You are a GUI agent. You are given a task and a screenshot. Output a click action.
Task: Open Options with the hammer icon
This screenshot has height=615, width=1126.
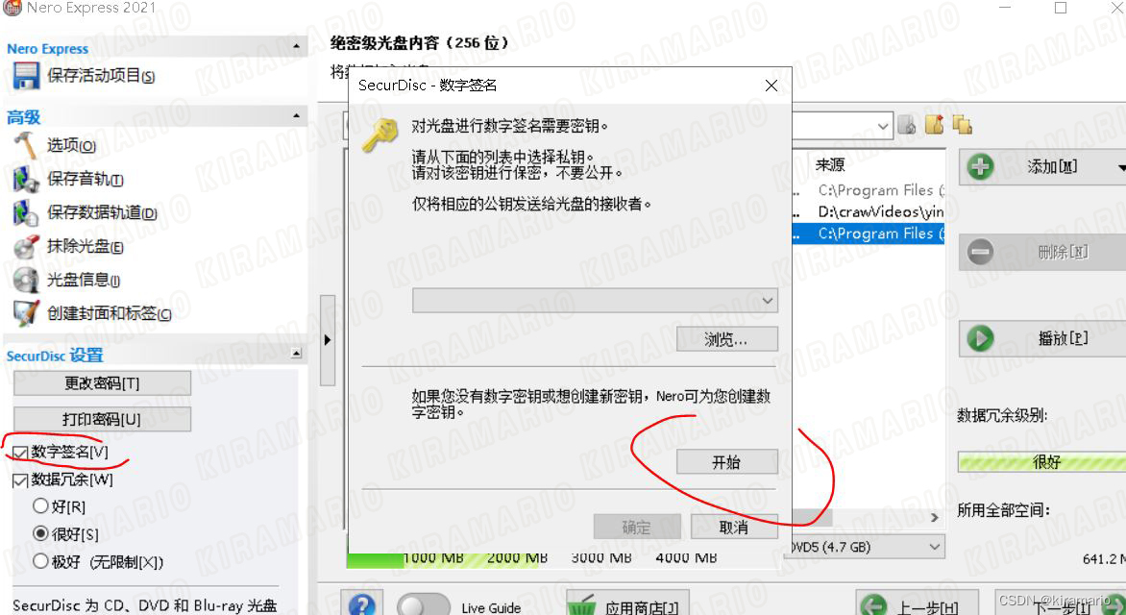(x=26, y=145)
